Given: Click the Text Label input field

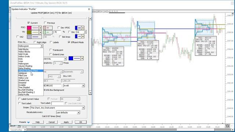Looking at the screenshot, I should click(58, 103).
